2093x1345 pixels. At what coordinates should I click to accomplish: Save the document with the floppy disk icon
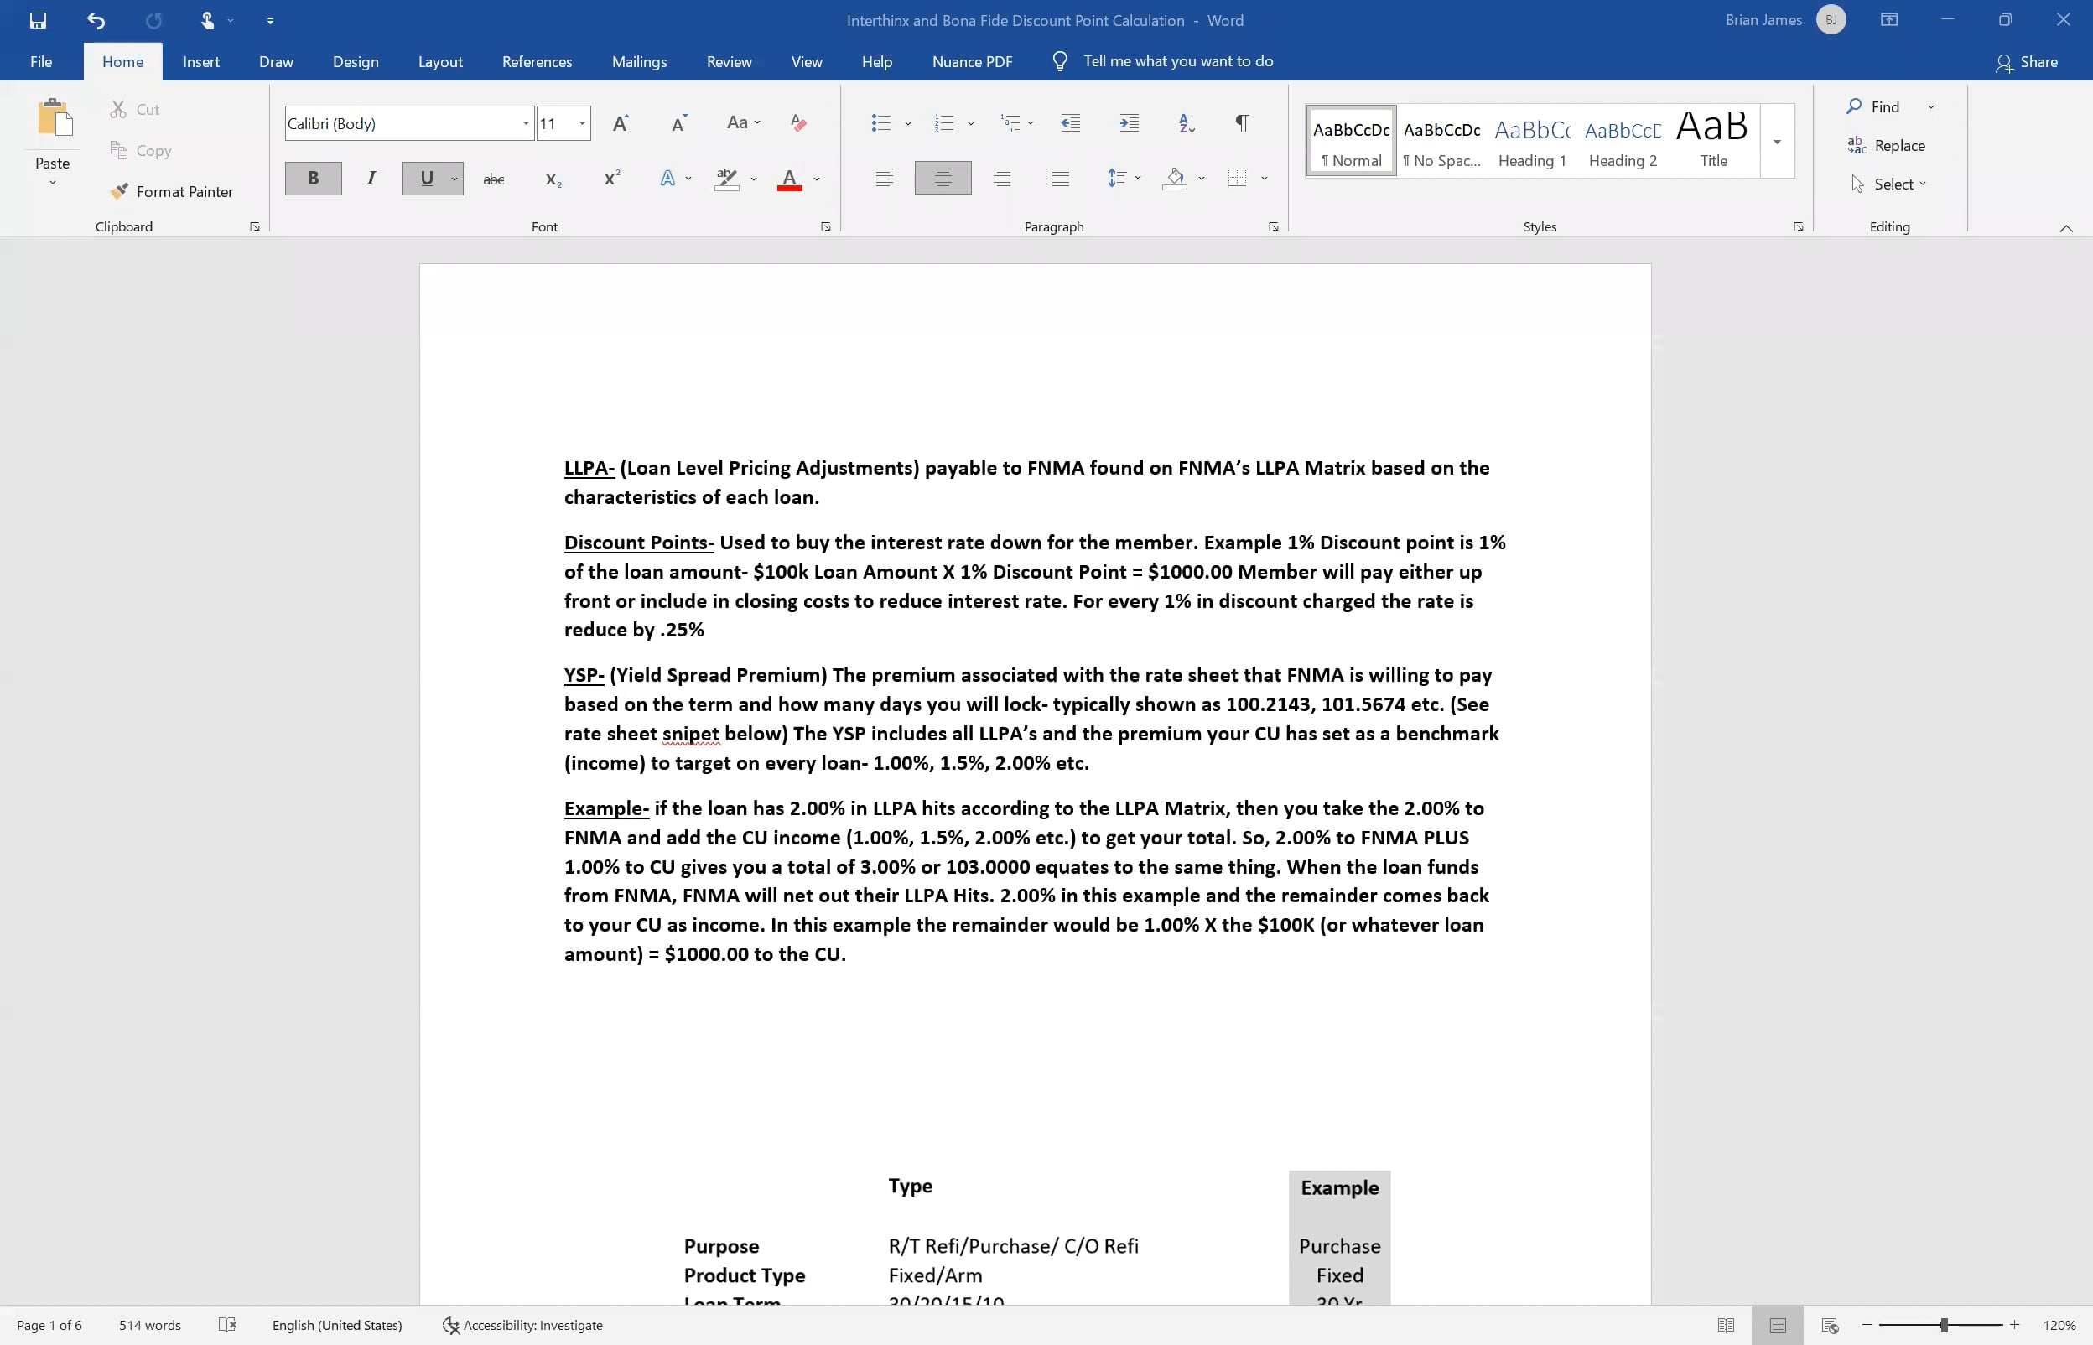click(x=38, y=20)
